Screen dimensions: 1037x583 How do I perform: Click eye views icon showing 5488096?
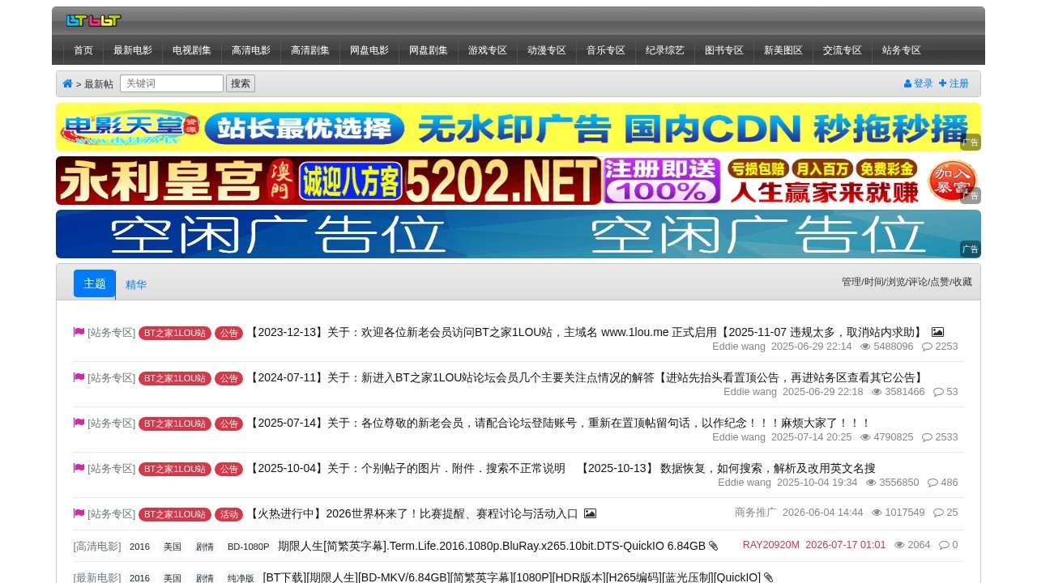[x=865, y=347]
